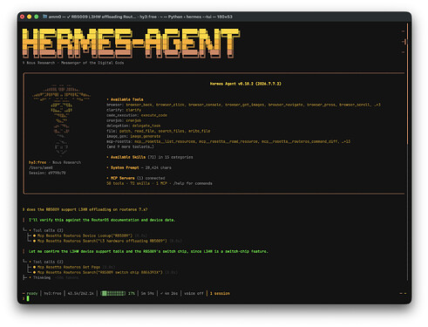Click the 1 session label in the status bar
The height and width of the screenshot is (327, 428).
point(220,294)
